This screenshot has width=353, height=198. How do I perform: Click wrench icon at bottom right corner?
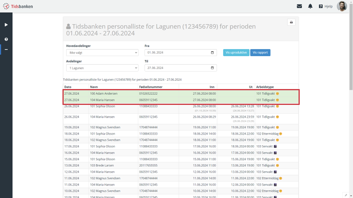pyautogui.click(x=346, y=195)
